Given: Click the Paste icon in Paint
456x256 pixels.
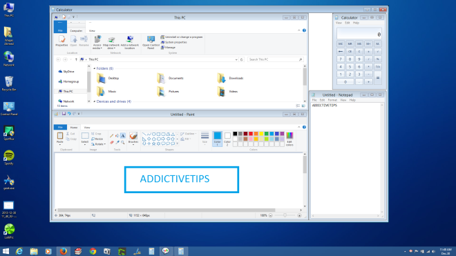Looking at the screenshot, I should pyautogui.click(x=60, y=138).
